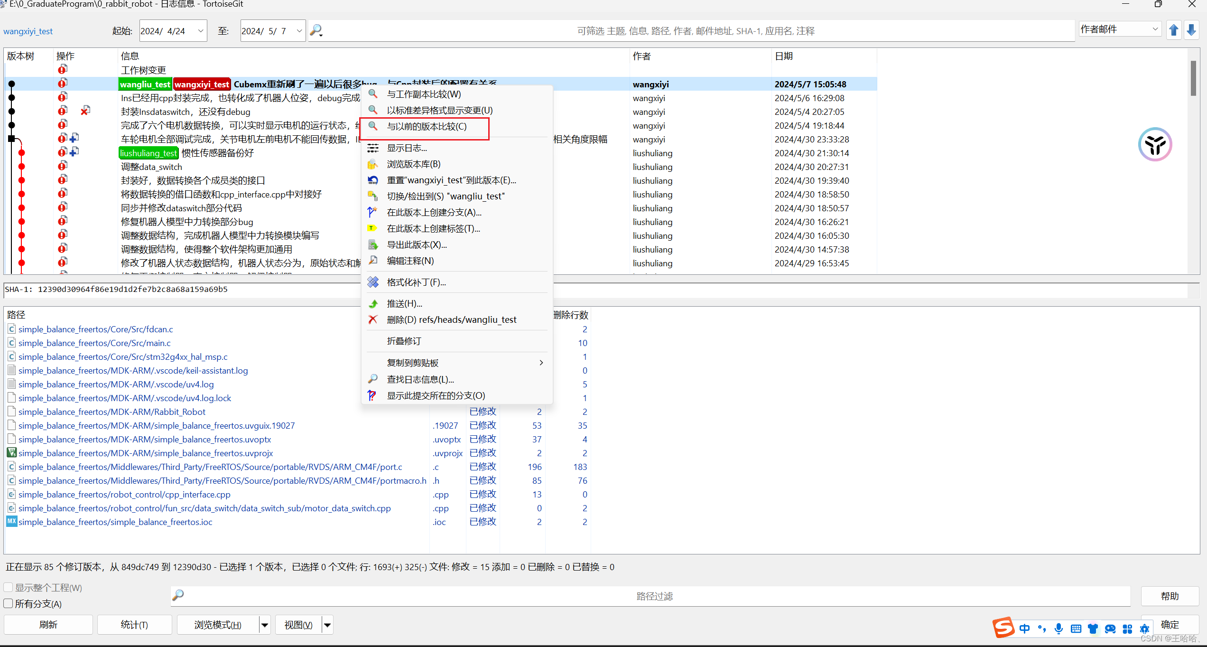The image size is (1207, 647).
Task: Choose 浏览版本库 from context menu
Action: tap(413, 164)
